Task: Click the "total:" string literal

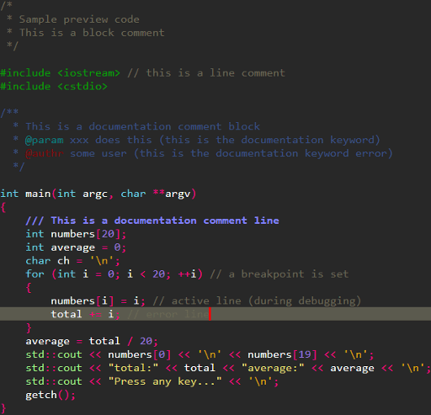Action: 133,368
